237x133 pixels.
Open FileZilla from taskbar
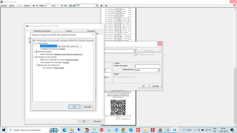click(x=153, y=130)
